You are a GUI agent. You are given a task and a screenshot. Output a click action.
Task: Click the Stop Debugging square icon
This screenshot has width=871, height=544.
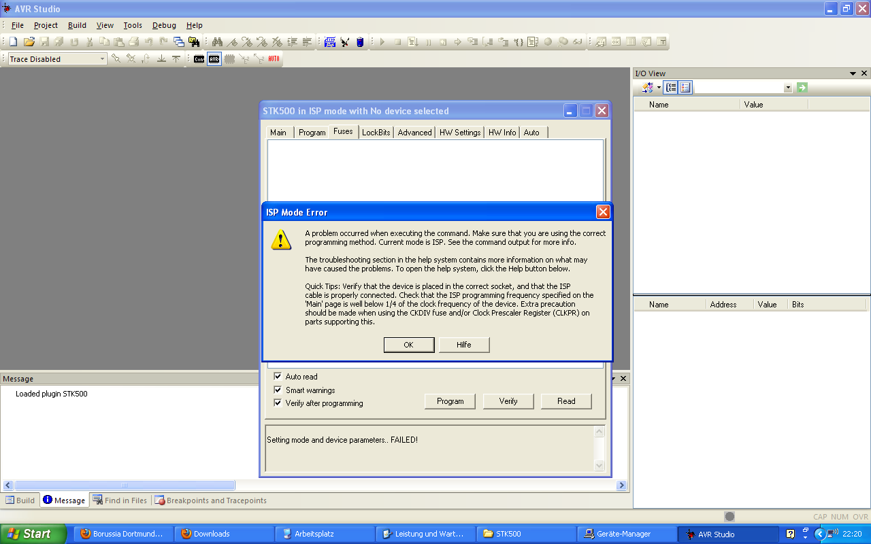(x=397, y=42)
